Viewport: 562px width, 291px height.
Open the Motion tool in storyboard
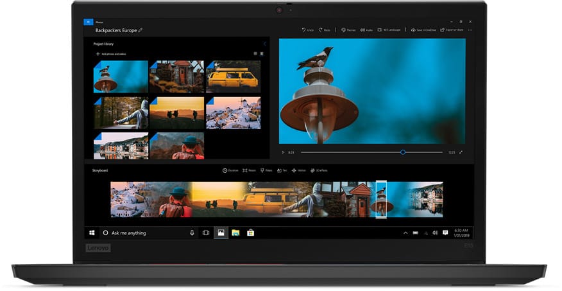[x=298, y=170]
